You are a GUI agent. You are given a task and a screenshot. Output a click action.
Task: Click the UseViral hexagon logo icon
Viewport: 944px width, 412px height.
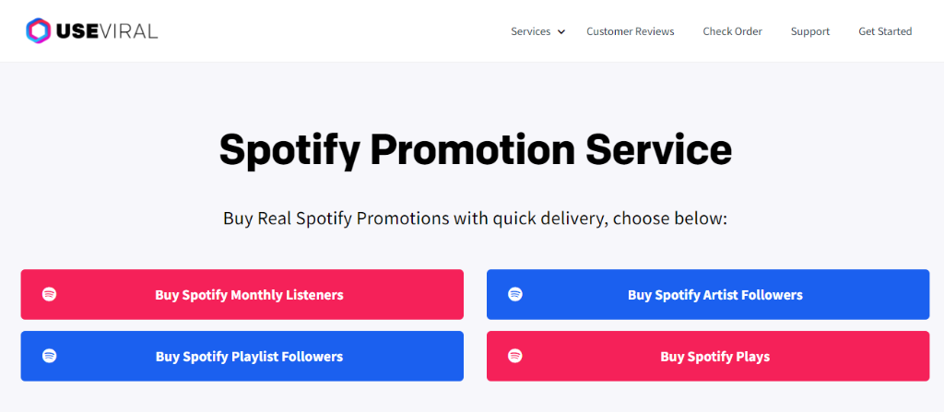[x=39, y=30]
